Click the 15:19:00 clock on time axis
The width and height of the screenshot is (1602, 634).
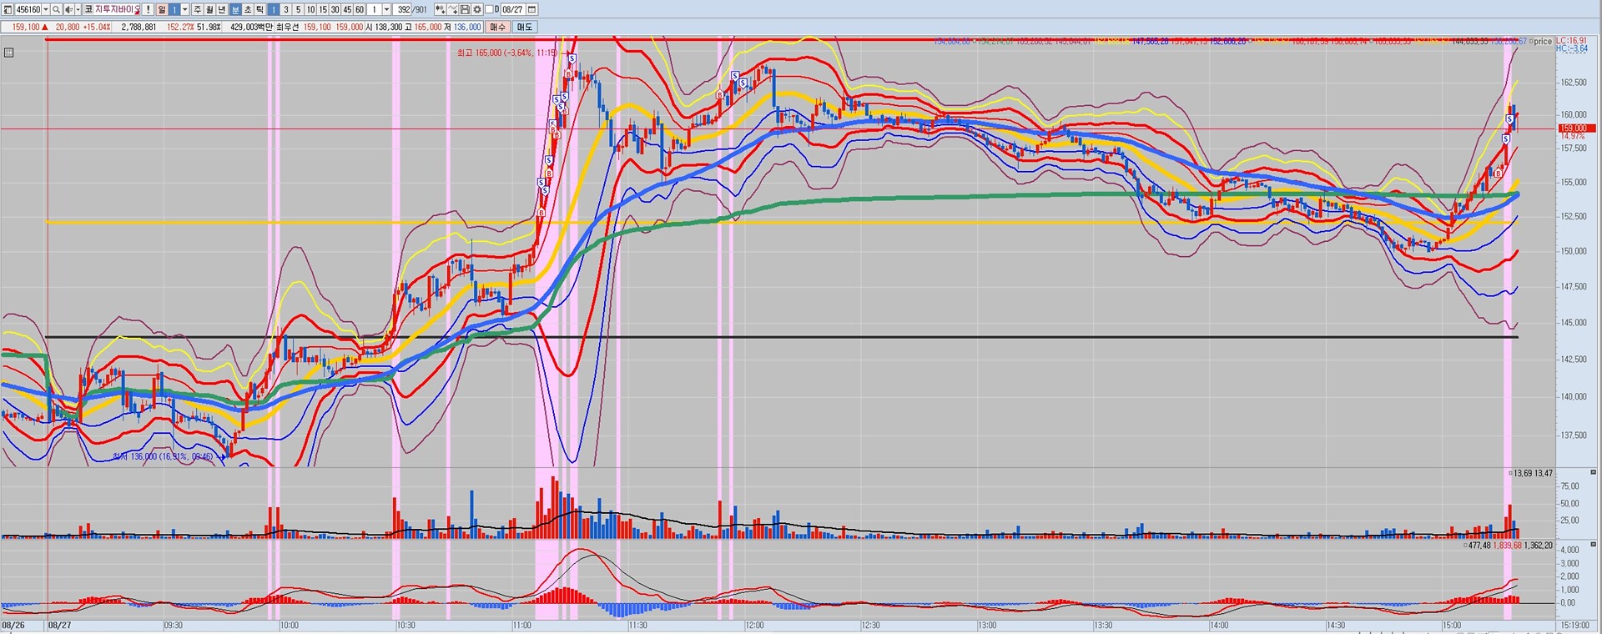click(1574, 625)
